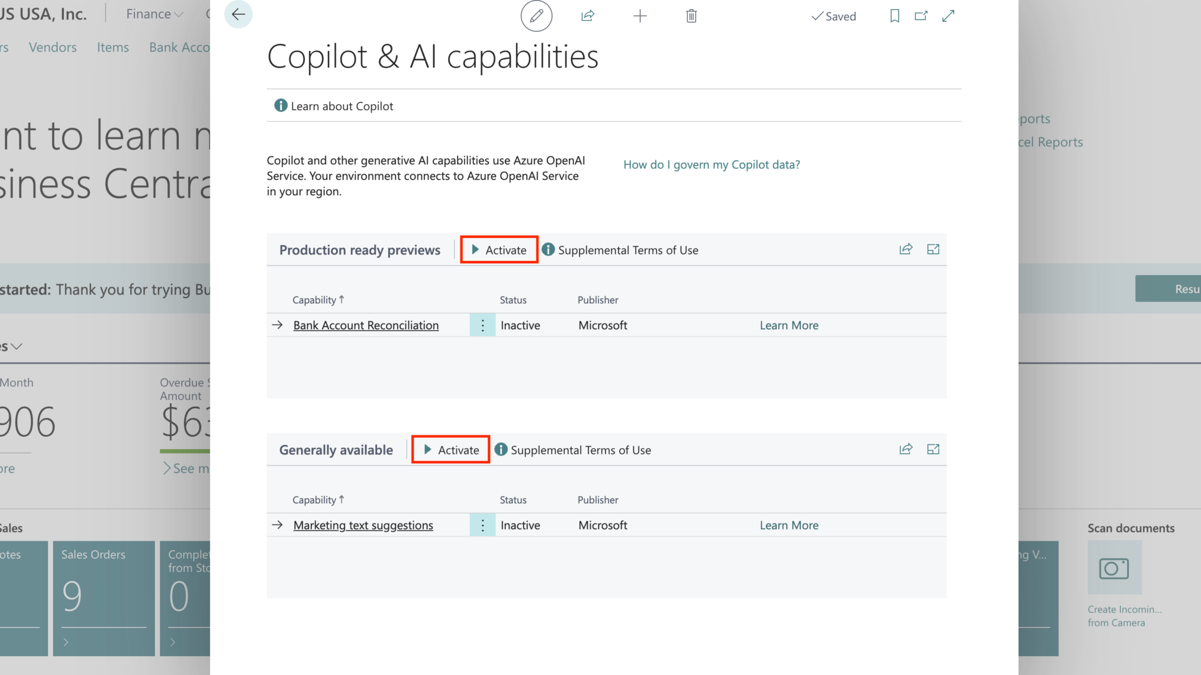
Task: Open Bank Account Reconciliation capability
Action: tap(366, 325)
